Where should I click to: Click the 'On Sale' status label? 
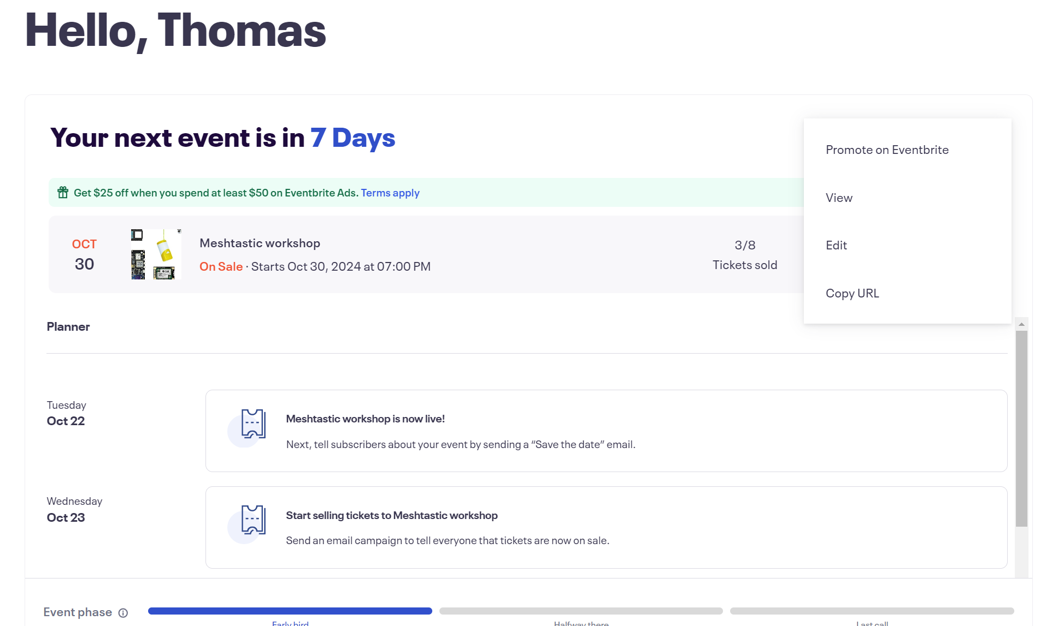tap(221, 266)
